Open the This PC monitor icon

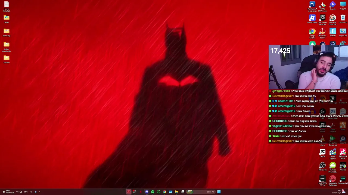point(343,6)
